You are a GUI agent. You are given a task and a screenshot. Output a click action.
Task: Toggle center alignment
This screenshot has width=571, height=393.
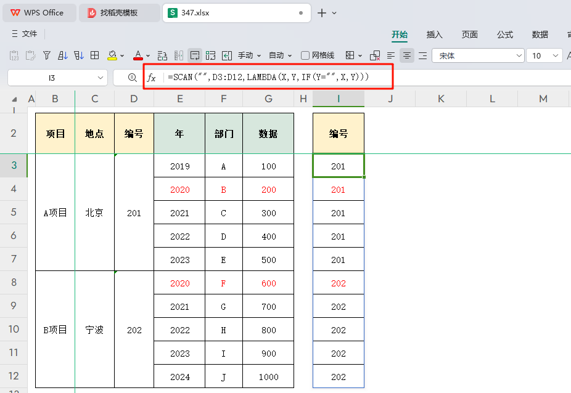pos(407,55)
